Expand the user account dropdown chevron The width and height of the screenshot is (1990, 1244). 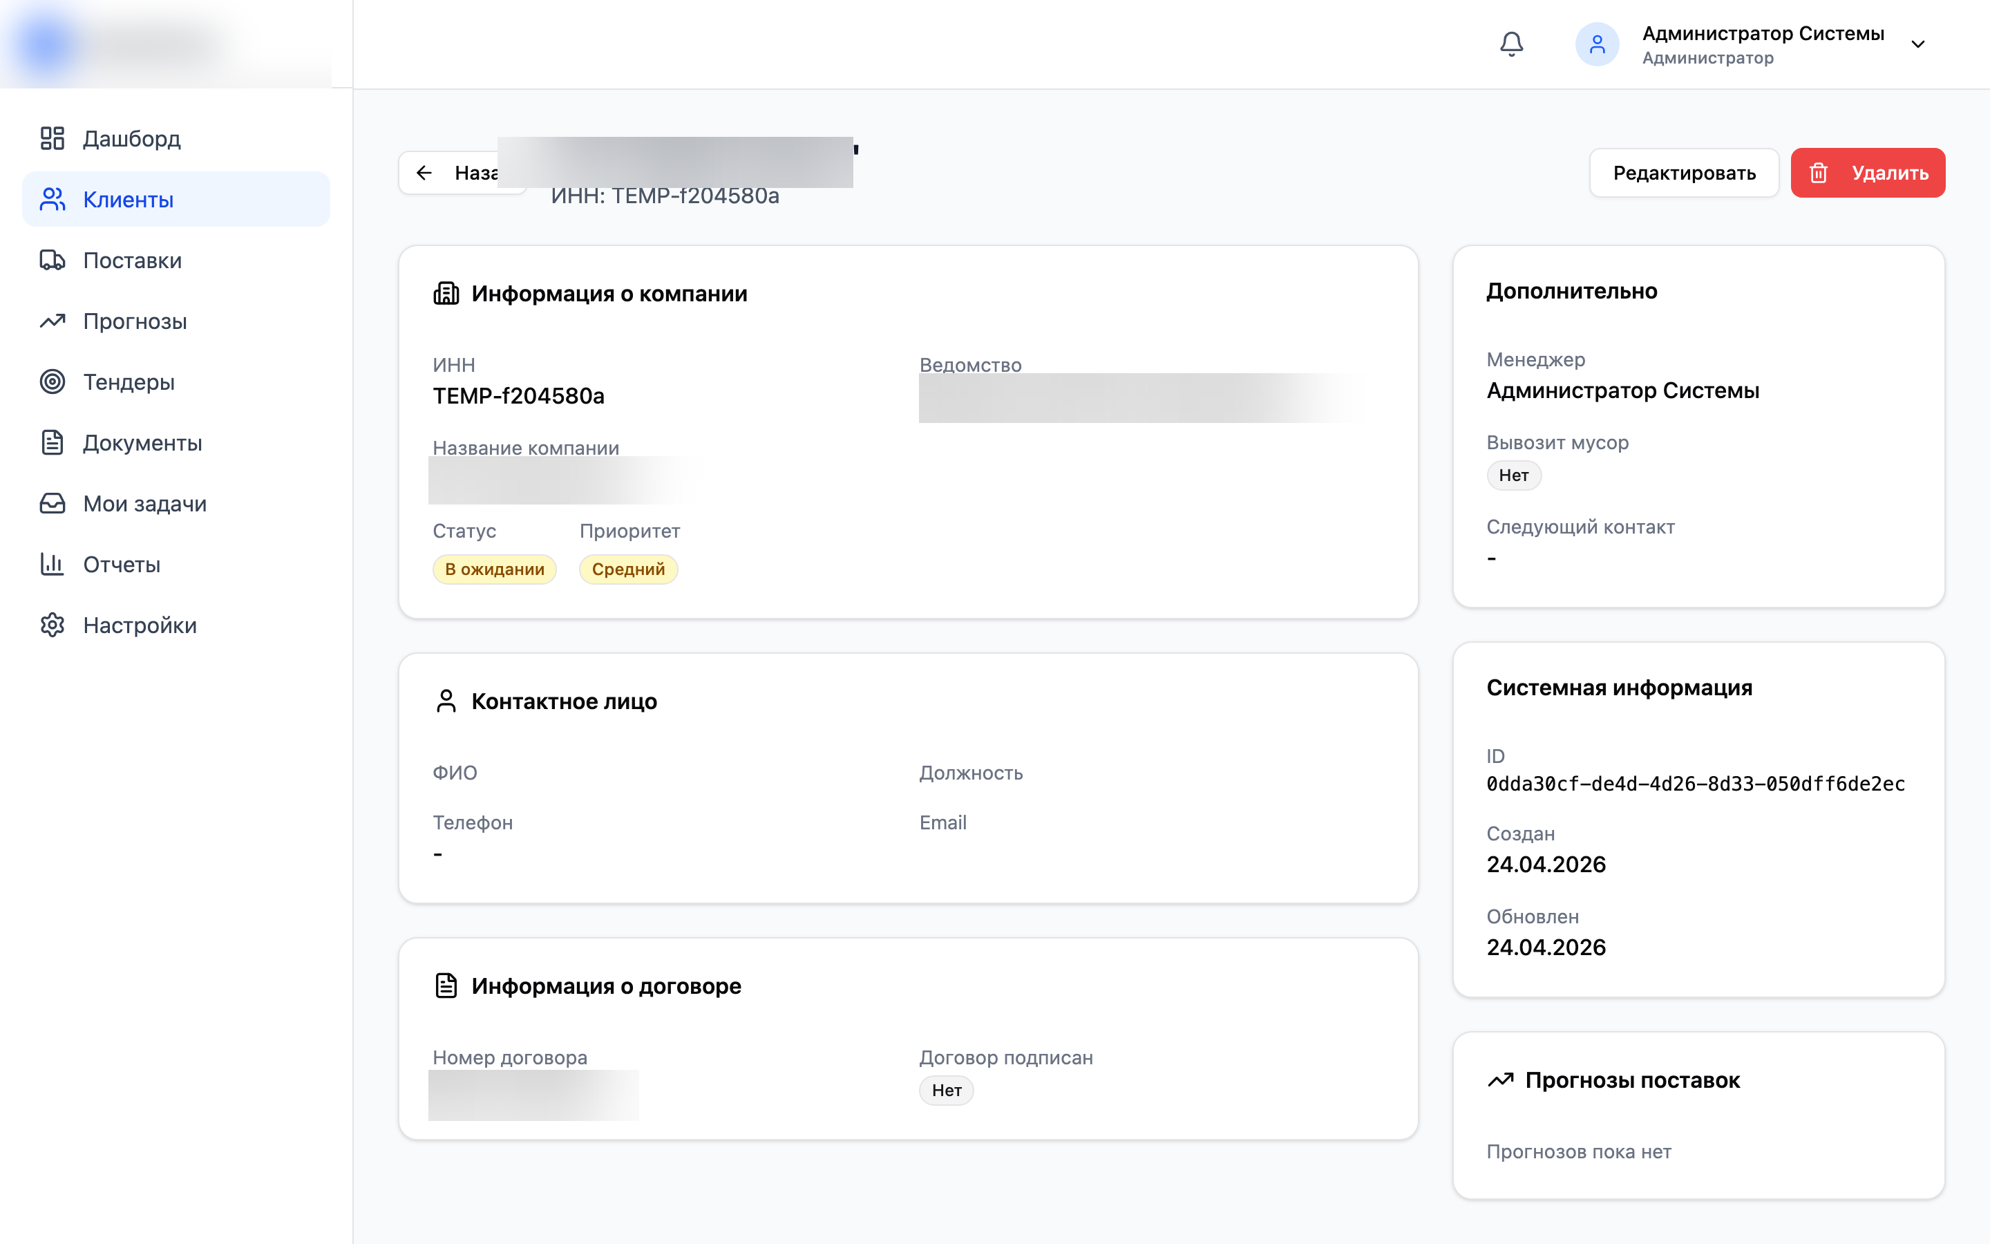tap(1917, 44)
